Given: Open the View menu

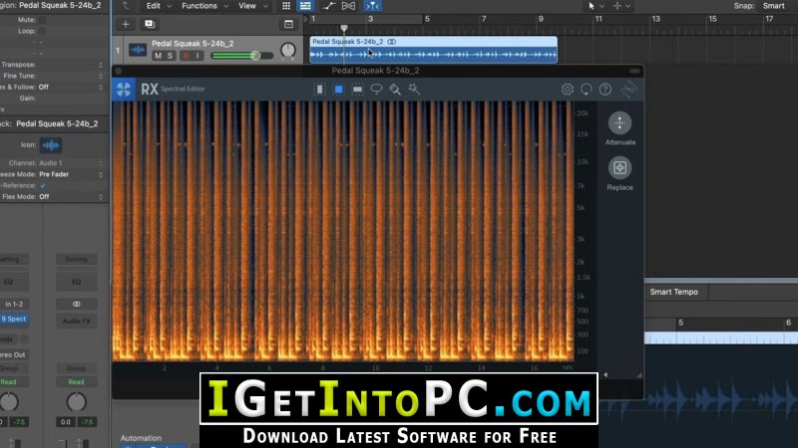Looking at the screenshot, I should (x=252, y=6).
